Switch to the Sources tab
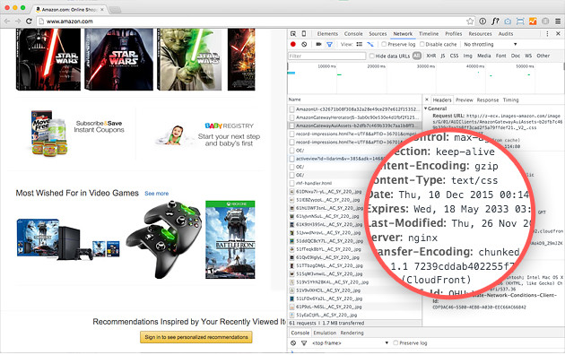Viewport: 565px width, 355px height. tap(378, 33)
